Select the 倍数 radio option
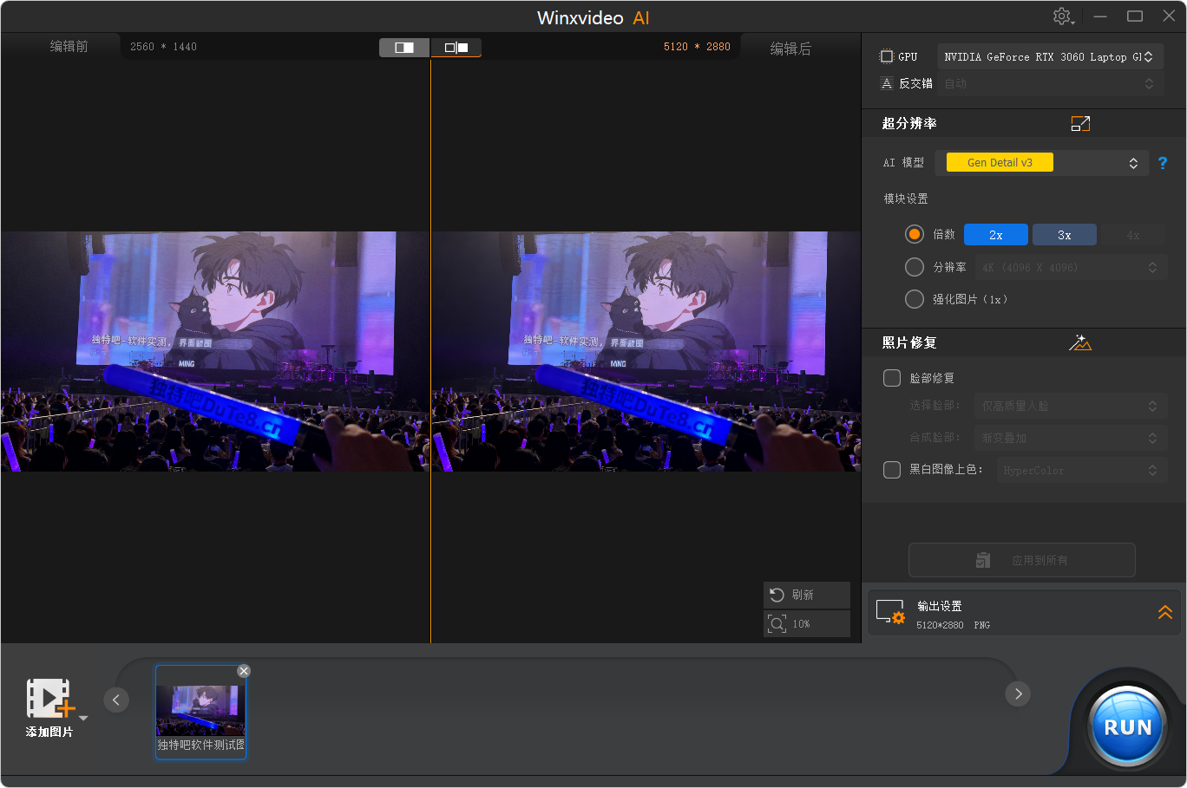The height and width of the screenshot is (788, 1187). coord(915,234)
